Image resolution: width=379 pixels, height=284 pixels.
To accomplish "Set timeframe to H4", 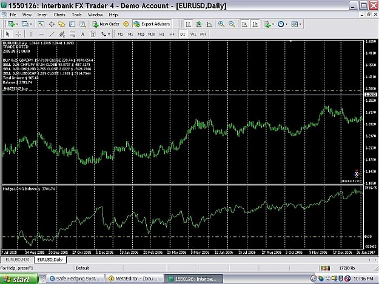I will point(172,35).
